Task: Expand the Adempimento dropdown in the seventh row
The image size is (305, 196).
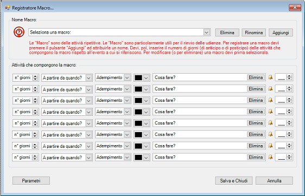Action: 127,146
